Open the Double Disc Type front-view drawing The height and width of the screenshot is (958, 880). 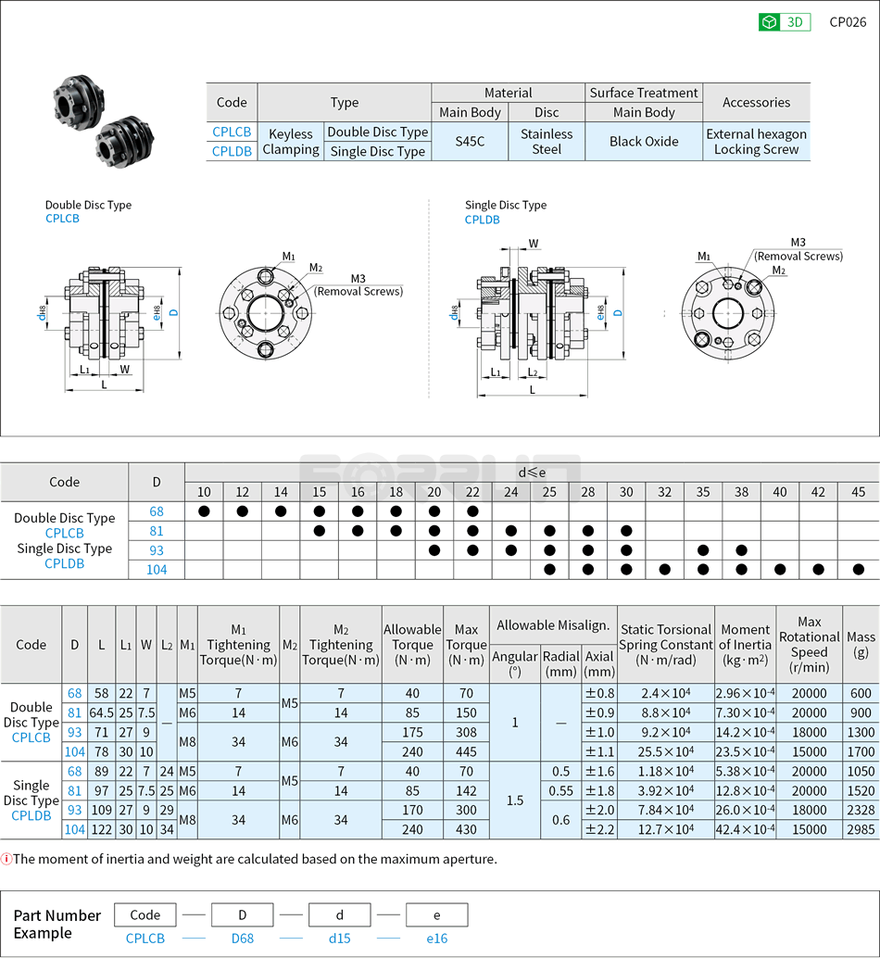pos(266,312)
